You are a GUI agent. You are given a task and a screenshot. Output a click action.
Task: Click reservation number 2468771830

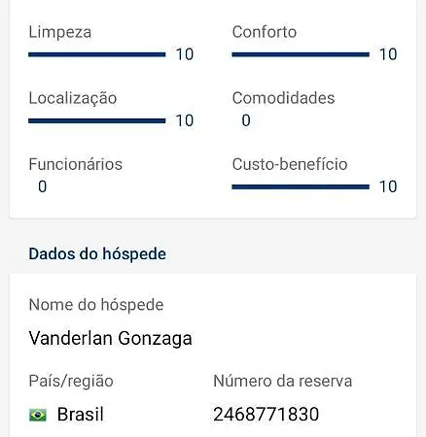pyautogui.click(x=266, y=415)
